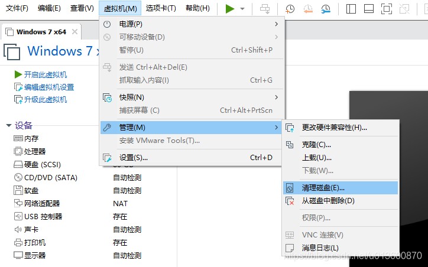The image size is (428, 267).
Task: Click the 自动检测 value for CD/DVD
Action: click(127, 178)
